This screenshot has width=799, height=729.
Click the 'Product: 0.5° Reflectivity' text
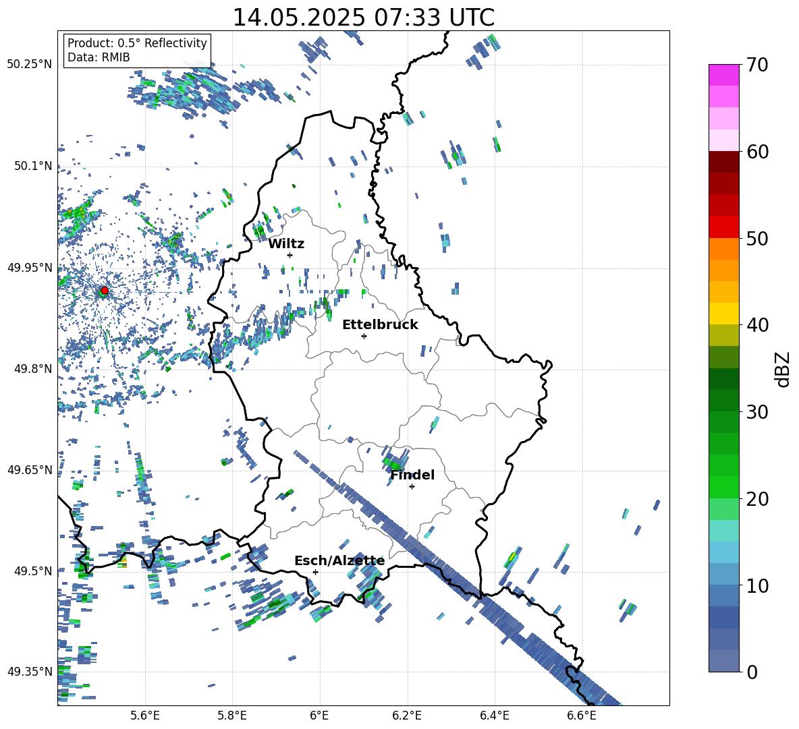[138, 42]
